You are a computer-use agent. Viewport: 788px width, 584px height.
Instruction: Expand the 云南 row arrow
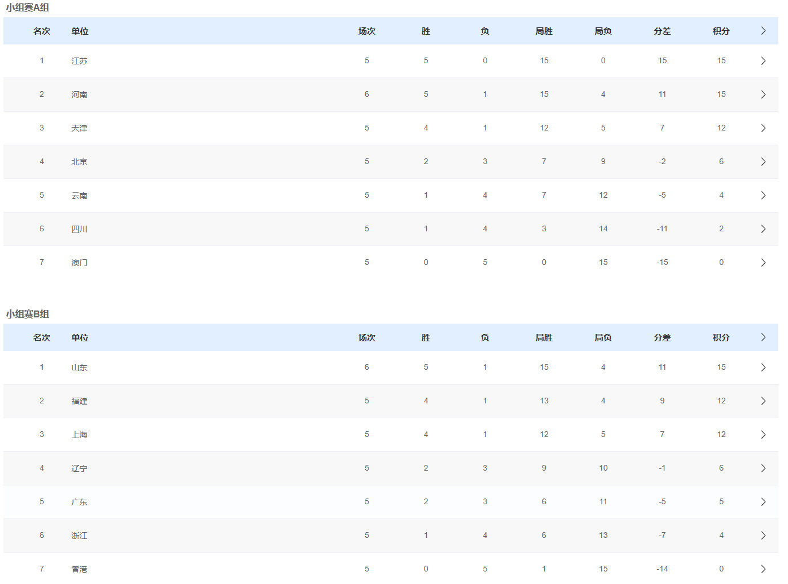(763, 195)
